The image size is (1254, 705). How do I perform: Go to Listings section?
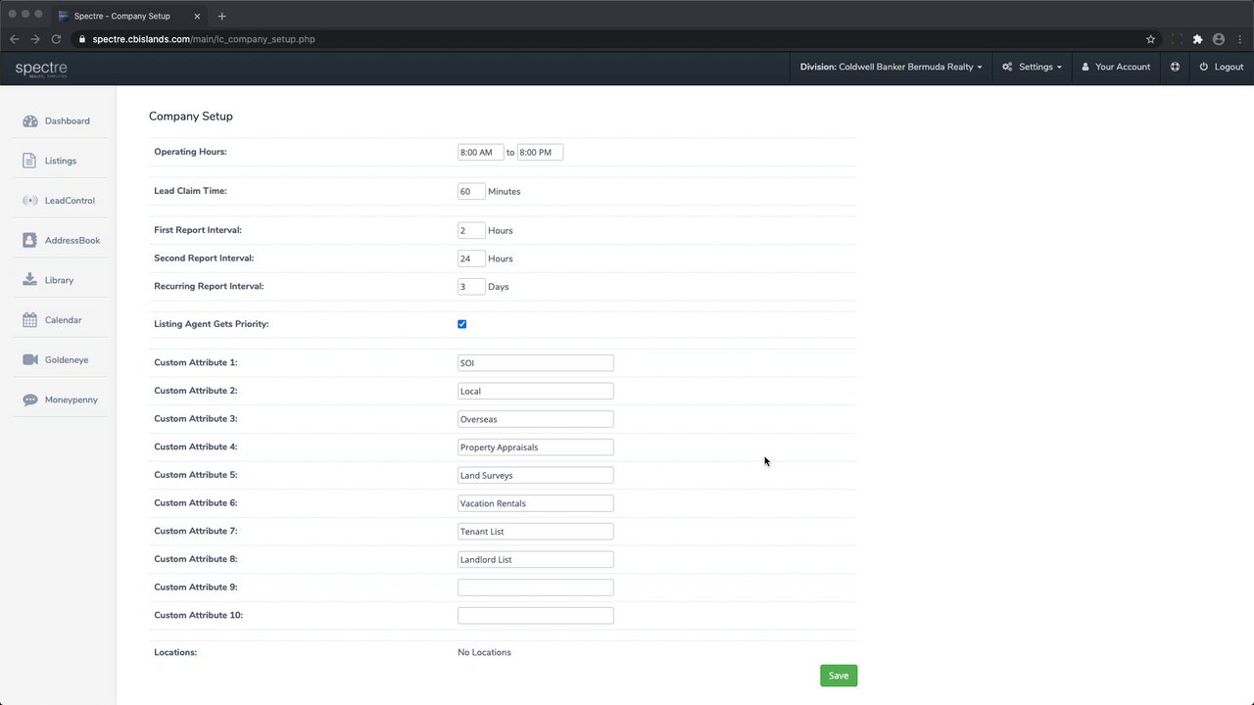tap(61, 161)
